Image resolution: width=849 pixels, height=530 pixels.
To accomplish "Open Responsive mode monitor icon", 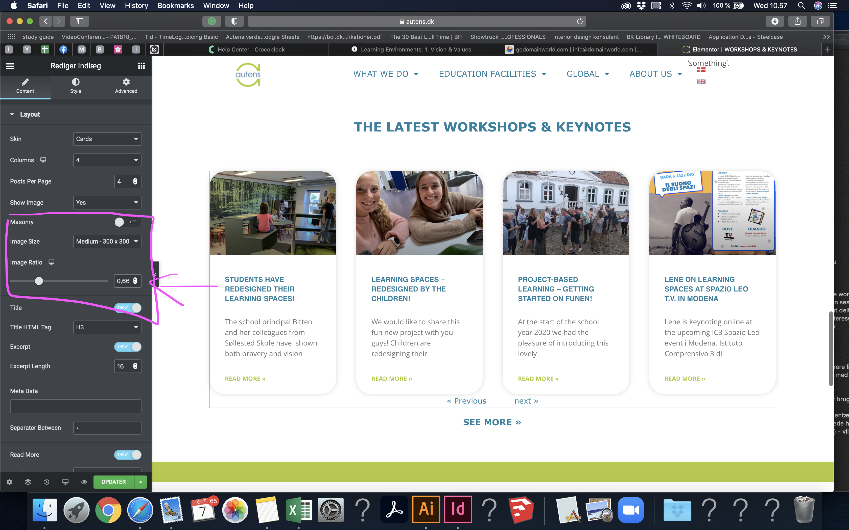I will (65, 482).
